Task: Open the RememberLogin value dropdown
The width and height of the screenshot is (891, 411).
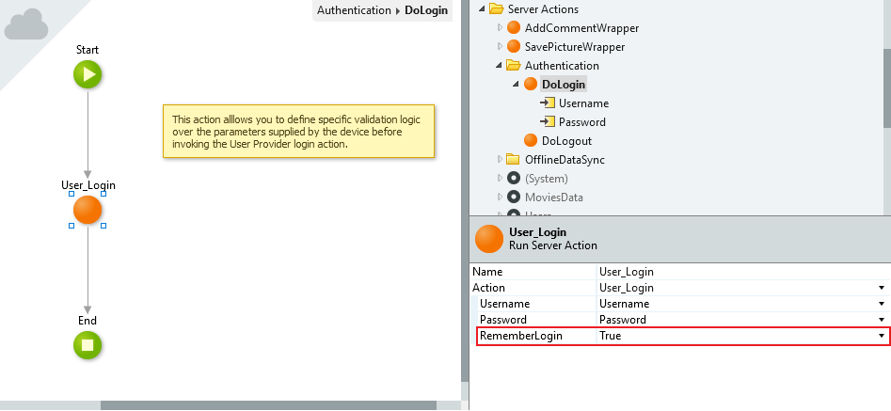Action: (x=882, y=336)
